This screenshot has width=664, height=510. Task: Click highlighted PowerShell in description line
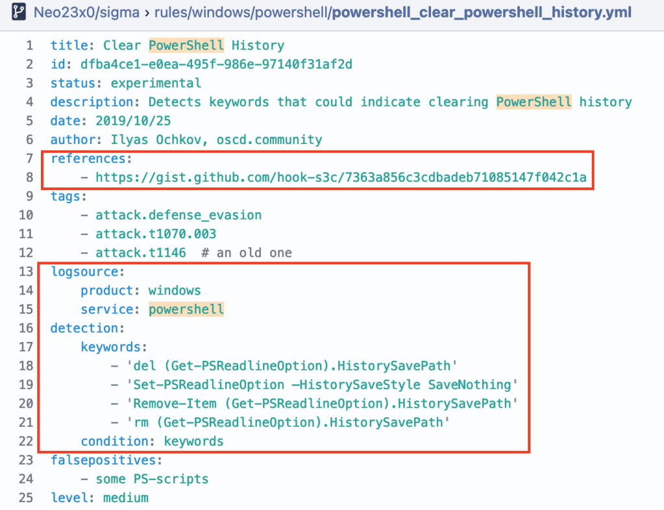(x=534, y=103)
